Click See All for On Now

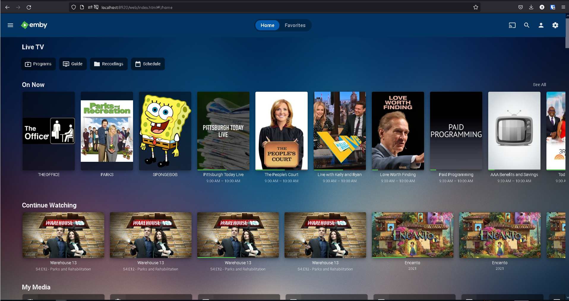pos(539,85)
